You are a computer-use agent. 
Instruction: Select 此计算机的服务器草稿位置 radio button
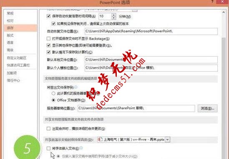[x=53, y=93]
